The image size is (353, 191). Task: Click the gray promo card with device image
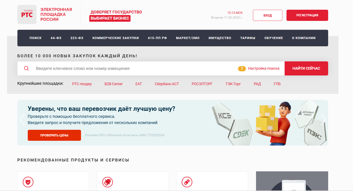[x=292, y=181]
